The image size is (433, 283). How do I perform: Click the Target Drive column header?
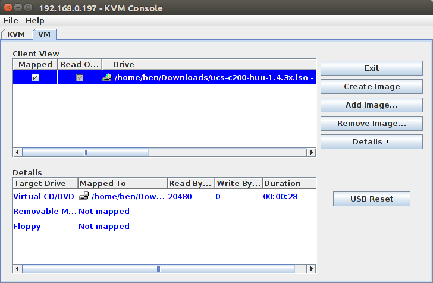click(46, 183)
